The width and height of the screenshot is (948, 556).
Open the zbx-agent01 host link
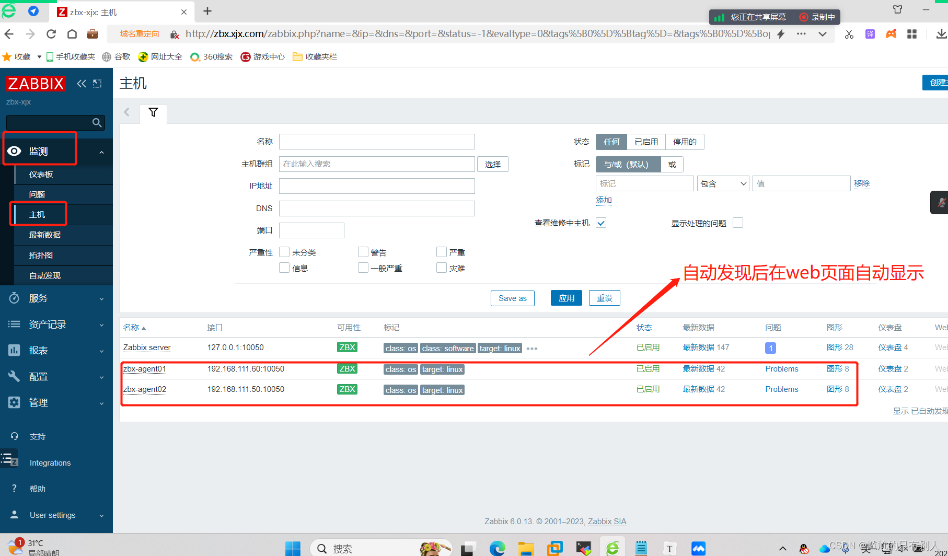pyautogui.click(x=145, y=369)
